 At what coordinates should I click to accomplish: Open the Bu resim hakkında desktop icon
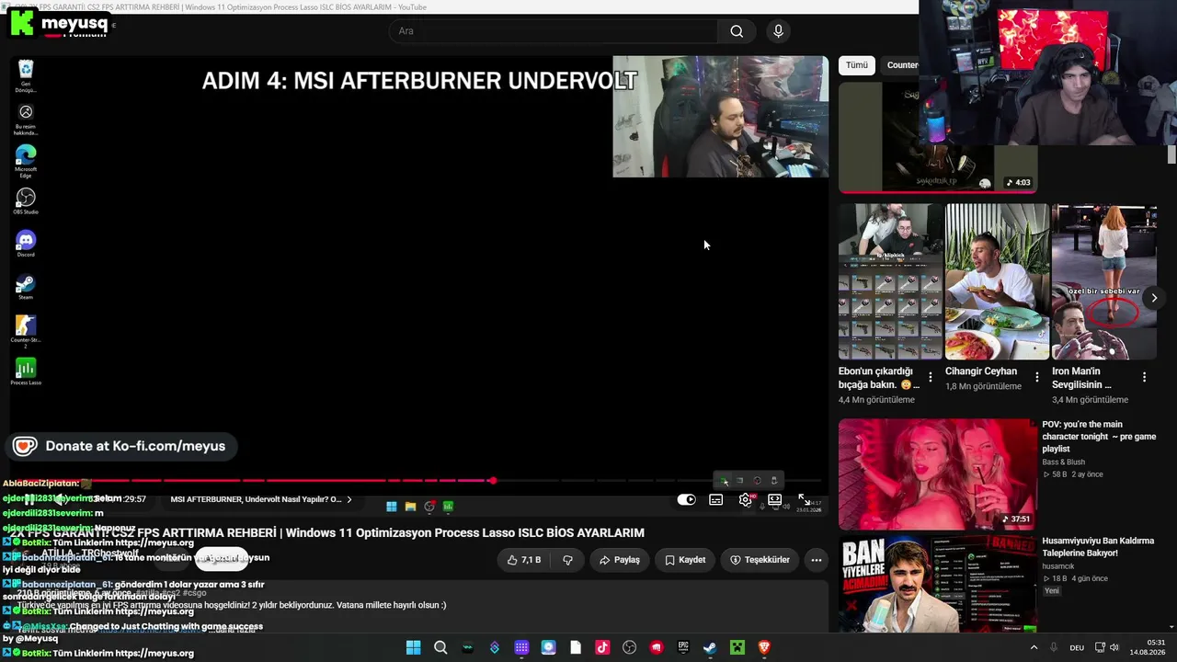point(26,120)
